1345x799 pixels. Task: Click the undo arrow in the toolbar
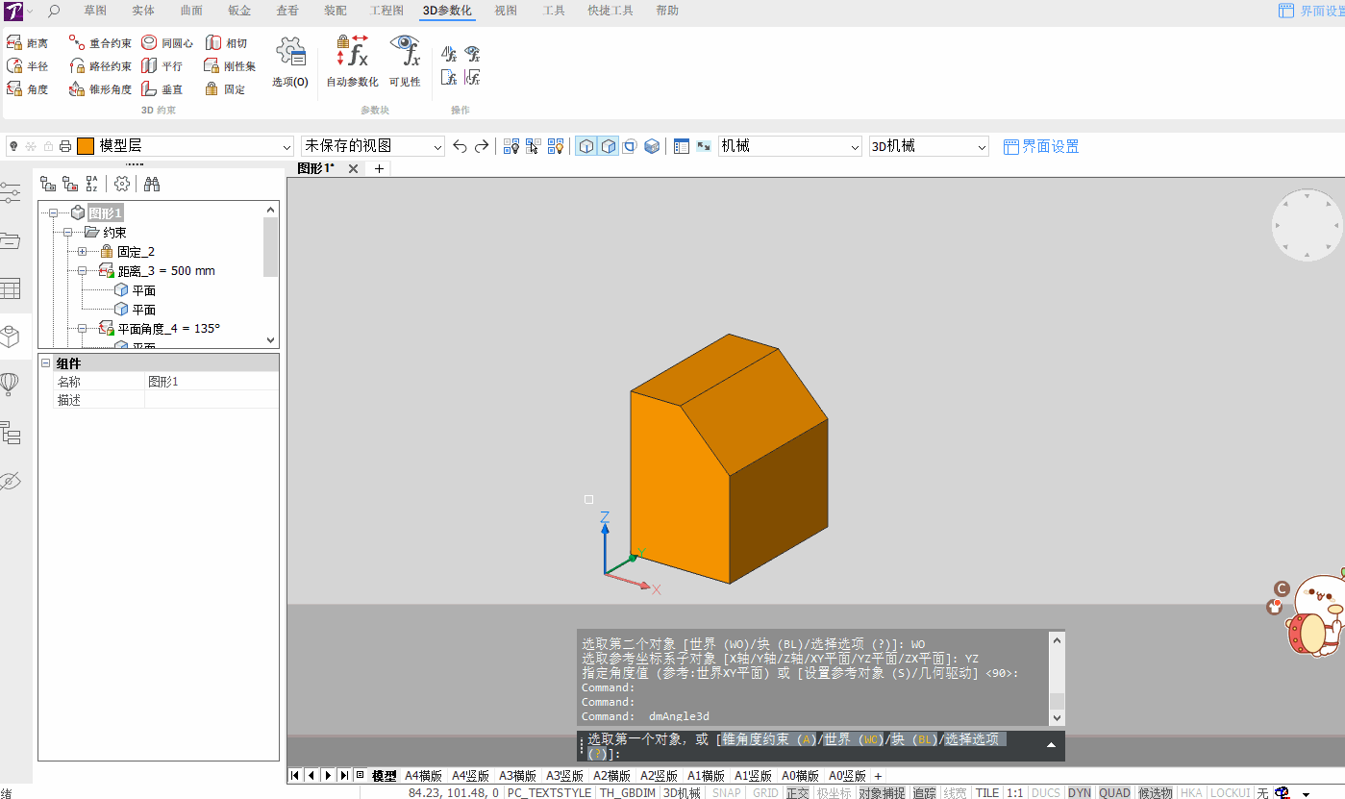[x=460, y=146]
